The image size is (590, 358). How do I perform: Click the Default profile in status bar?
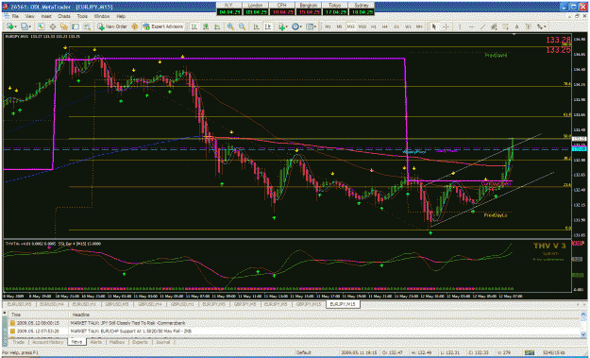(303, 352)
